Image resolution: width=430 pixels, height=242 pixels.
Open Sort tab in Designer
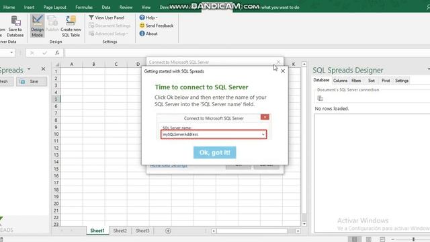[372, 81]
